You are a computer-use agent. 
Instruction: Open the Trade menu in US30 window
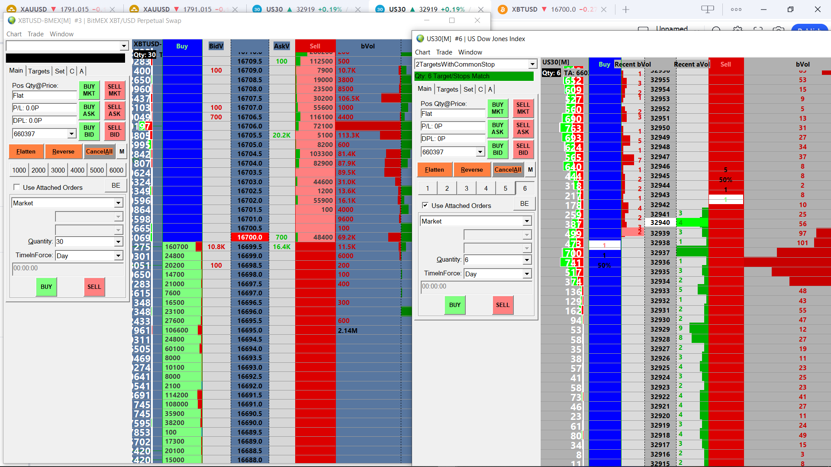pos(444,52)
